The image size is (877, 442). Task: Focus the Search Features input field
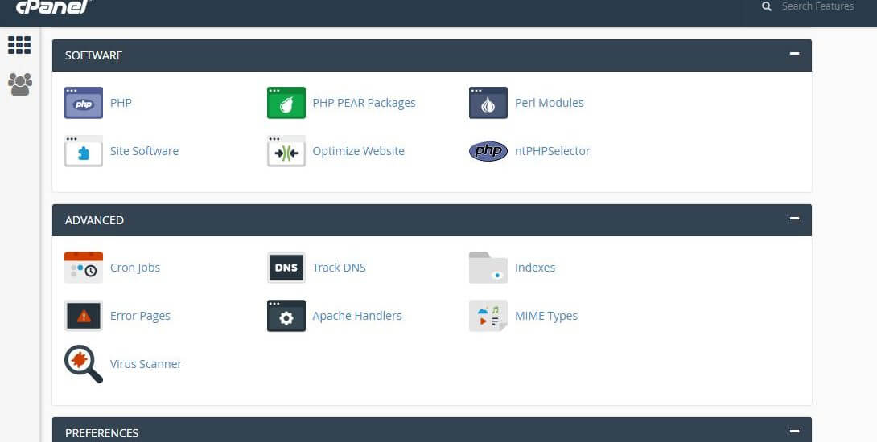(x=817, y=6)
